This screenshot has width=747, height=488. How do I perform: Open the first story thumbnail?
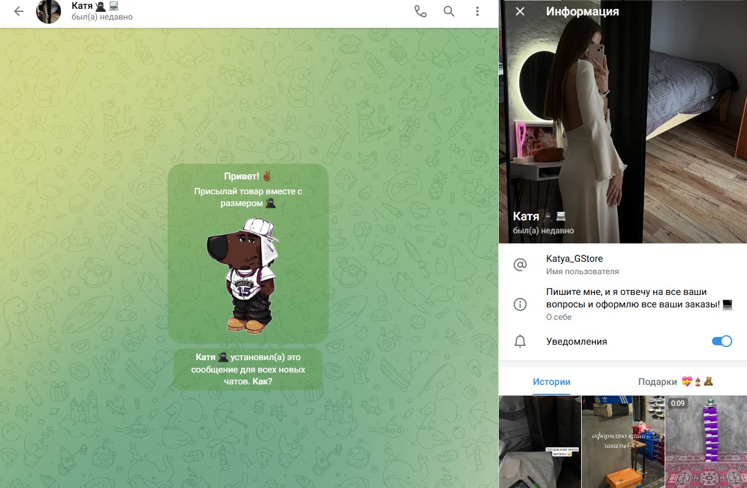540,441
